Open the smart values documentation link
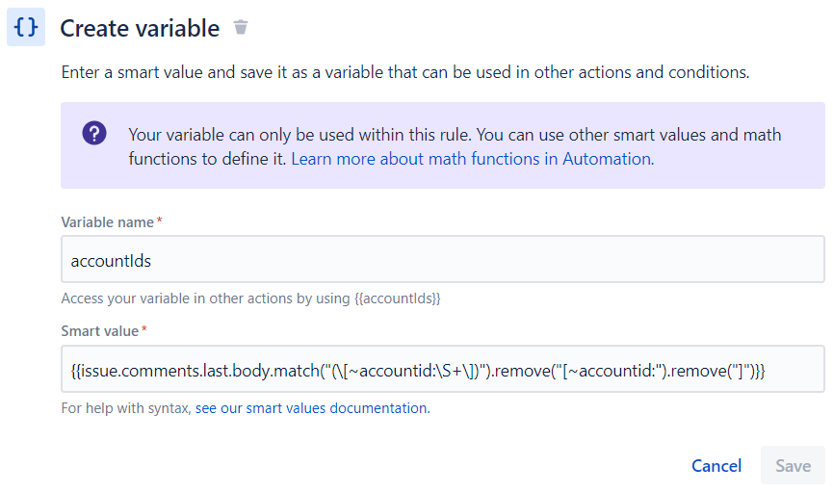 pyautogui.click(x=312, y=408)
